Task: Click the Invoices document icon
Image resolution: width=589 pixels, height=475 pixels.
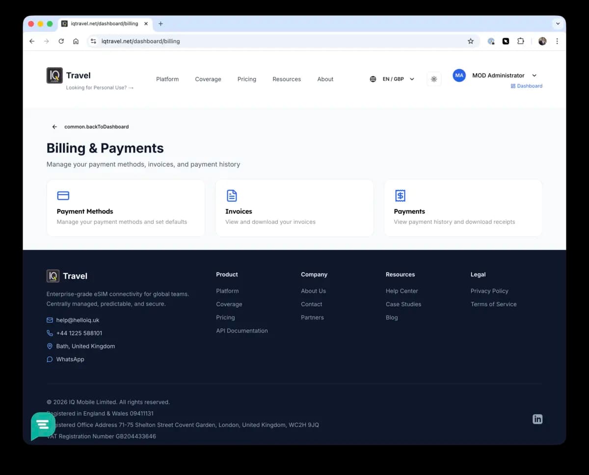Action: tap(232, 196)
